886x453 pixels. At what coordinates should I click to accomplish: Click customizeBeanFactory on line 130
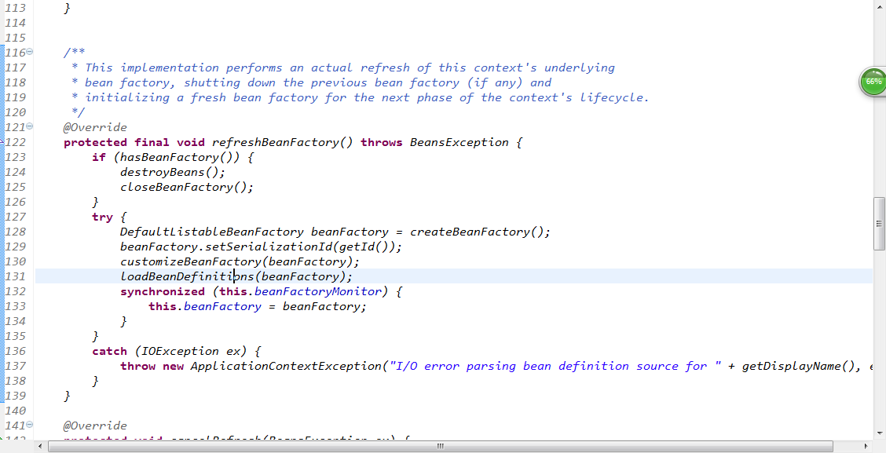(x=190, y=261)
